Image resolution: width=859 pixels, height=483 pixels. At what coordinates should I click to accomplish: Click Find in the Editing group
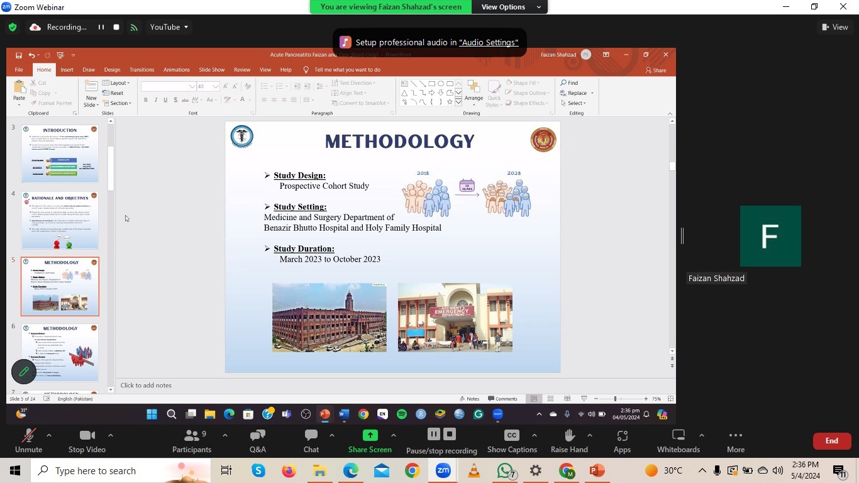click(x=570, y=83)
